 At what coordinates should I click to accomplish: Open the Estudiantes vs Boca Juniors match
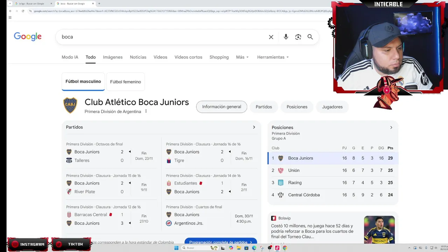211,185
